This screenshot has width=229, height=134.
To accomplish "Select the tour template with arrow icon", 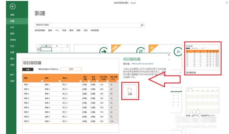I will click(91, 49).
